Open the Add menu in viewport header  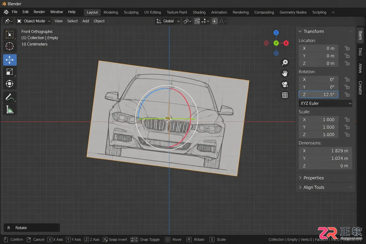86,21
